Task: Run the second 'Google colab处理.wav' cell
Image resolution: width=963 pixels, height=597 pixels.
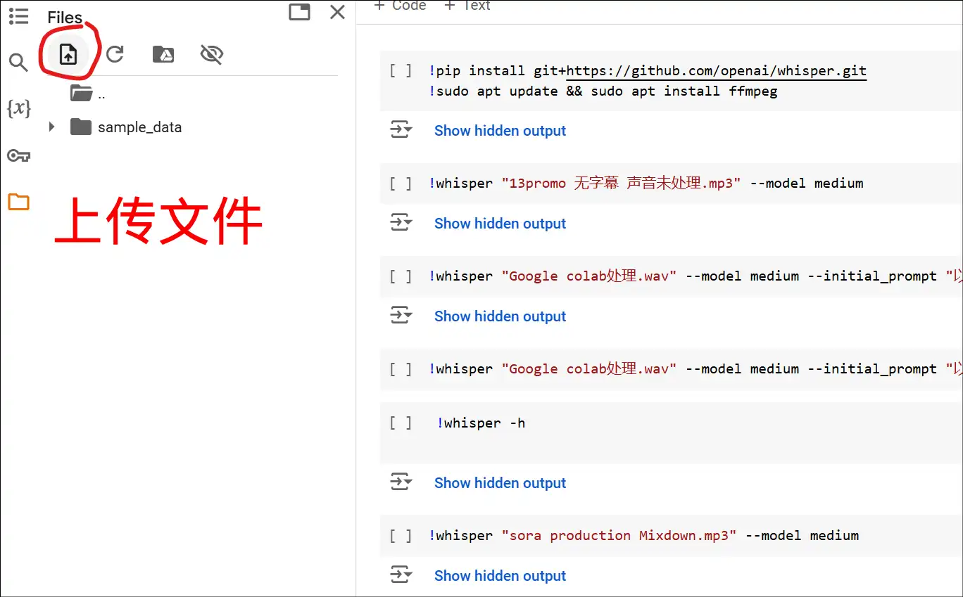Action: [401, 368]
